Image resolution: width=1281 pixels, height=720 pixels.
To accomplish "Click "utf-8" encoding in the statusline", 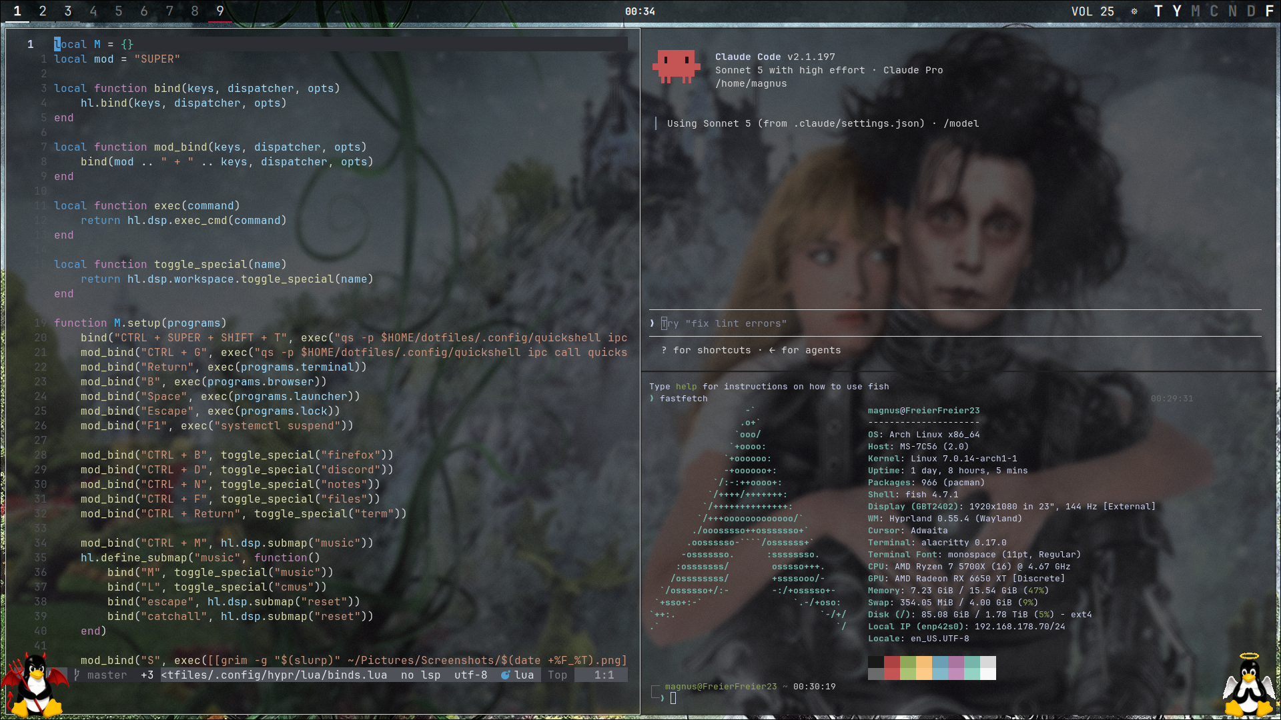I will pyautogui.click(x=471, y=675).
